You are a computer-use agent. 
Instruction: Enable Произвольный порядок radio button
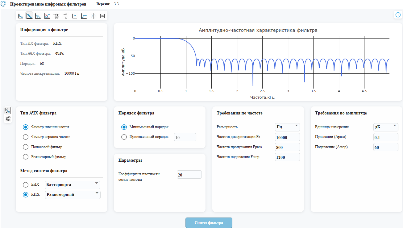pos(124,137)
